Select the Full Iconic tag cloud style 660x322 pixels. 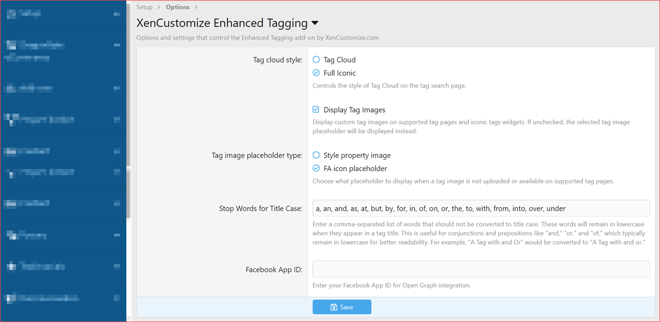pos(315,72)
